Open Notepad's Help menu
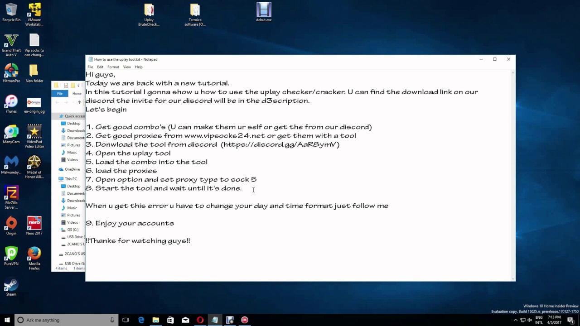 [x=139, y=67]
